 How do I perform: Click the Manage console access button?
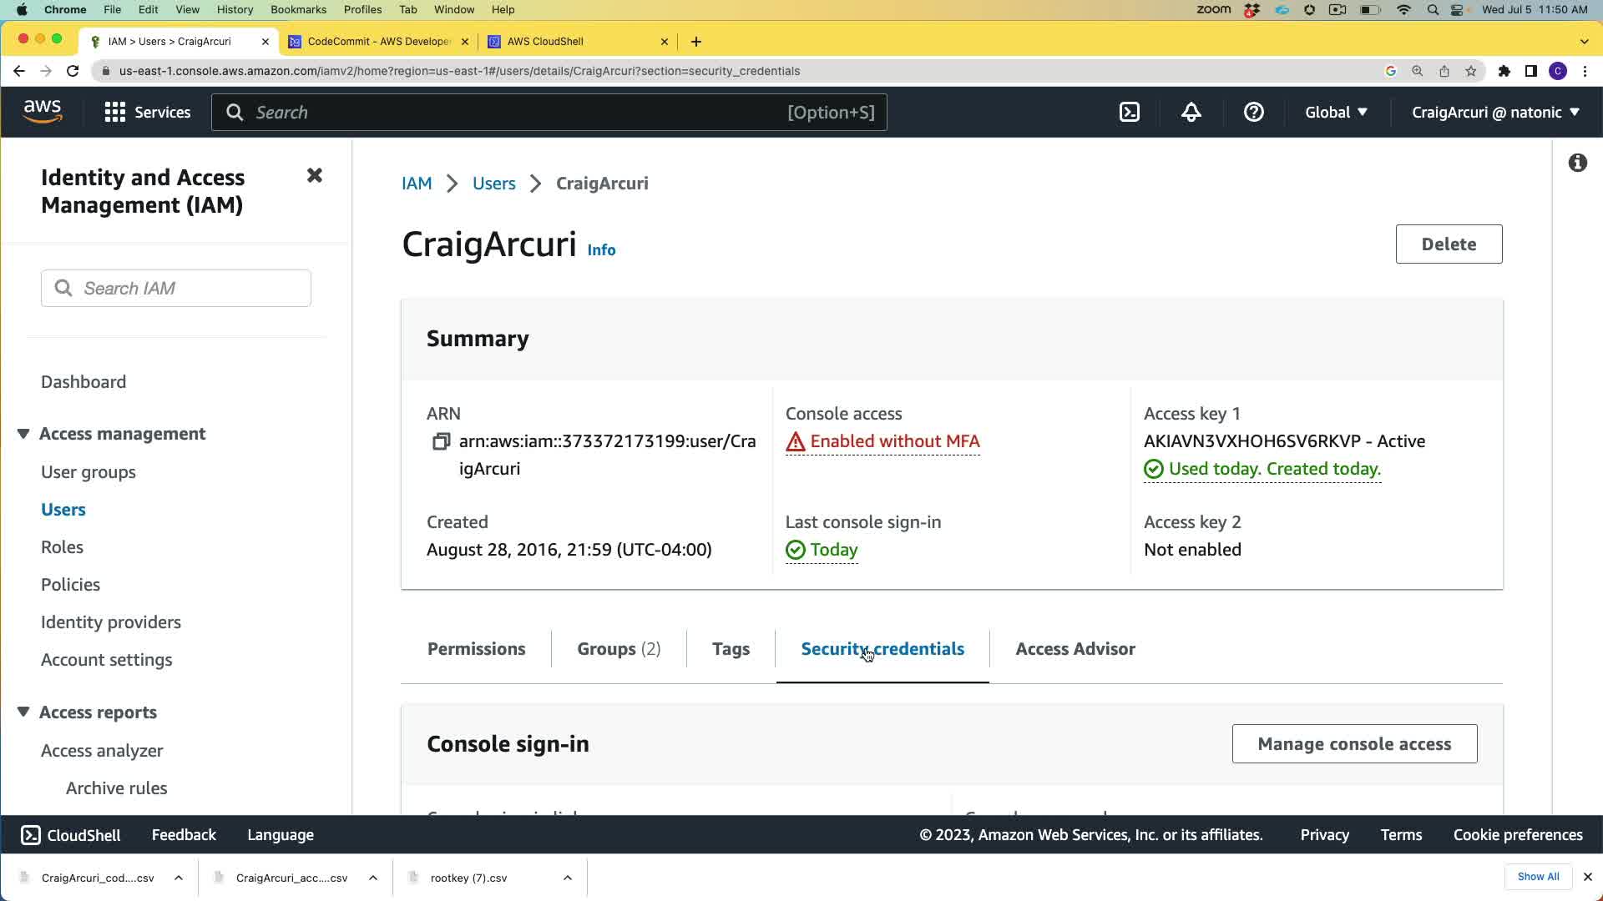1354,744
